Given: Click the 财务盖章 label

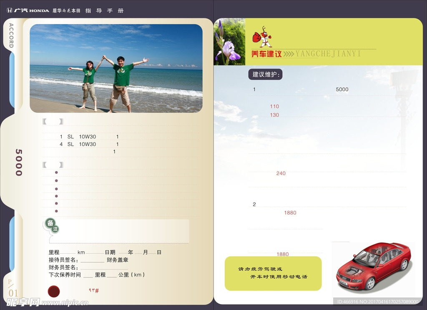Looking at the screenshot, I should (x=117, y=260).
